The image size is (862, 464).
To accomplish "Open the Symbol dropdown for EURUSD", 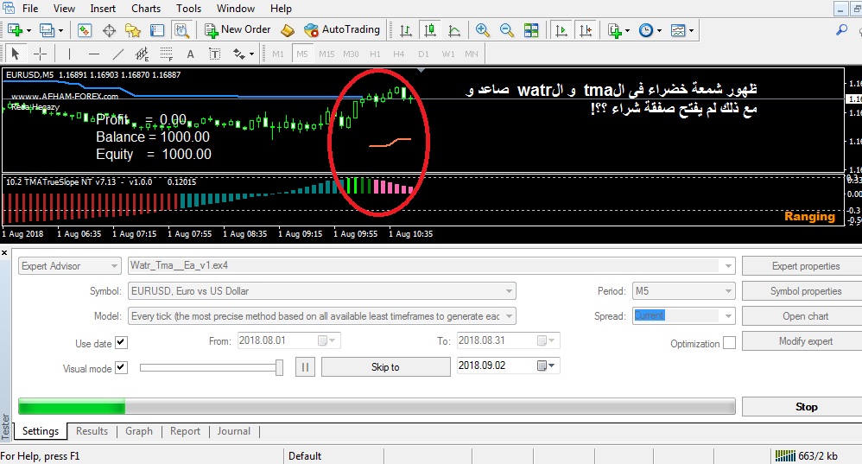I will click(509, 291).
